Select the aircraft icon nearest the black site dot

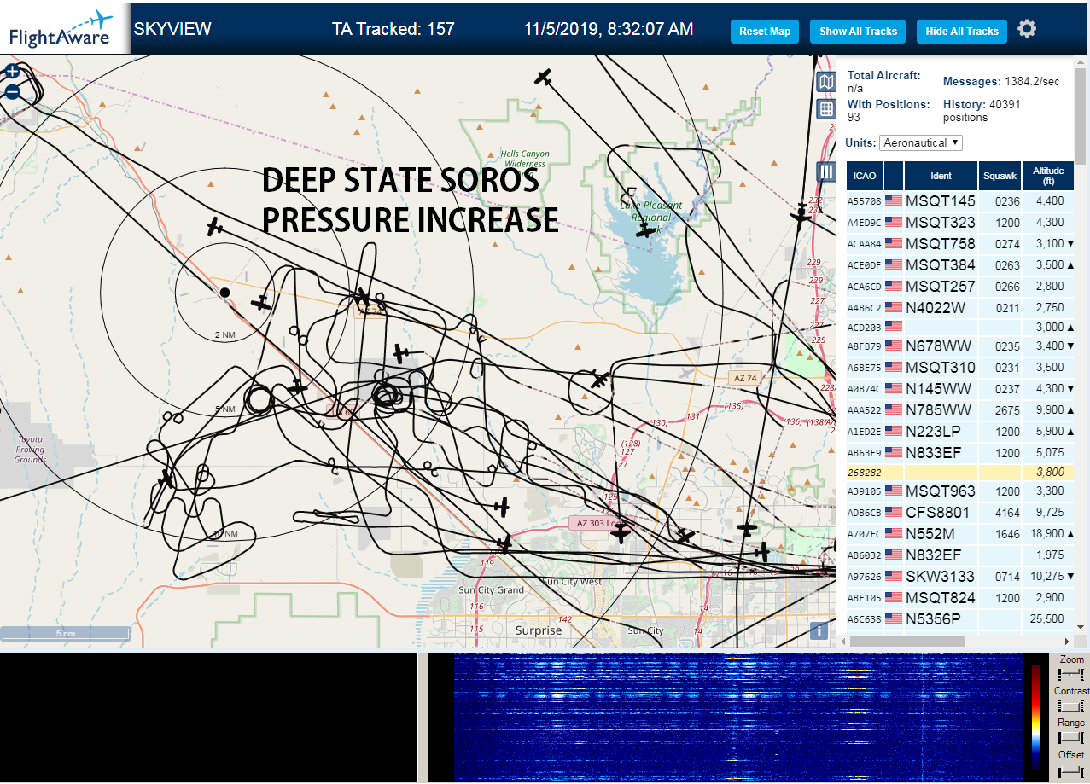(x=260, y=303)
